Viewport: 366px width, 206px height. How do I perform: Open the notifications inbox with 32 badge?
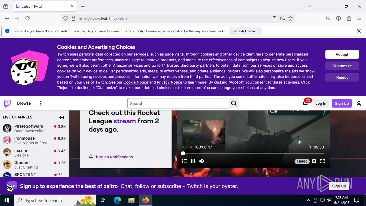(306, 103)
